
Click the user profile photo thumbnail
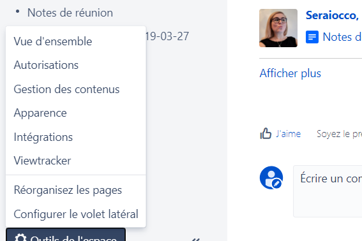(x=278, y=28)
